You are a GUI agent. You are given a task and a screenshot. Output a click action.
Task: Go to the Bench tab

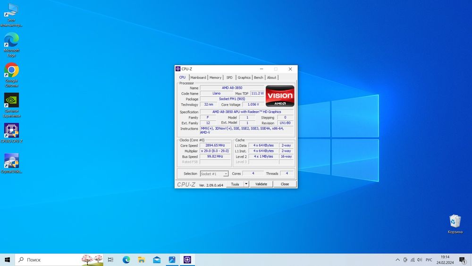[258, 77]
